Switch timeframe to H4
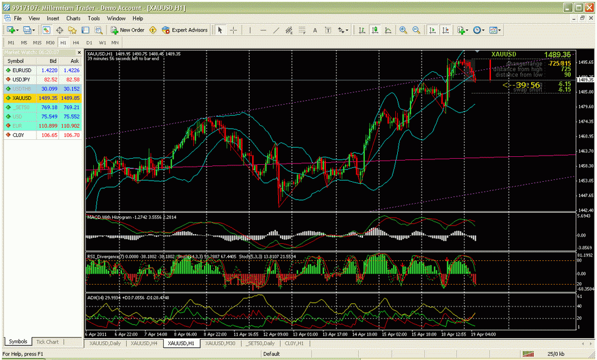 tap(76, 43)
